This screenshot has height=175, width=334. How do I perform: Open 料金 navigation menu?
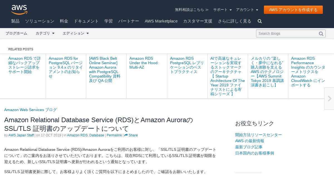64,21
